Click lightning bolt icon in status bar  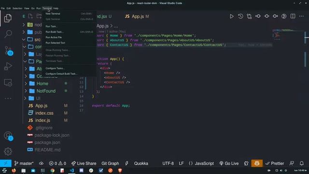(x=126, y=163)
